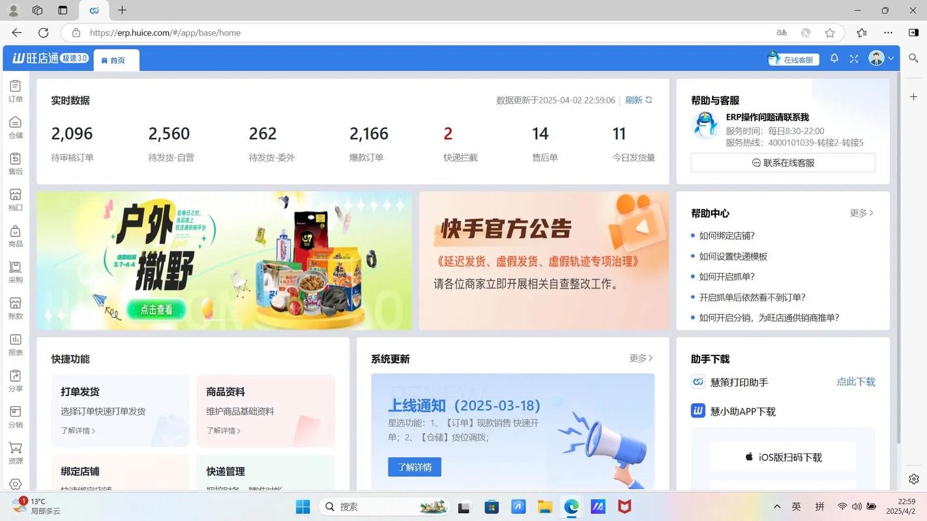Image resolution: width=927 pixels, height=521 pixels.
Task: Open the 快手官方公告 banner
Action: pos(544,260)
